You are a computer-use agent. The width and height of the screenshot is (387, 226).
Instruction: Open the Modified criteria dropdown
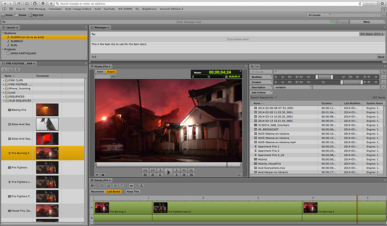(x=261, y=77)
